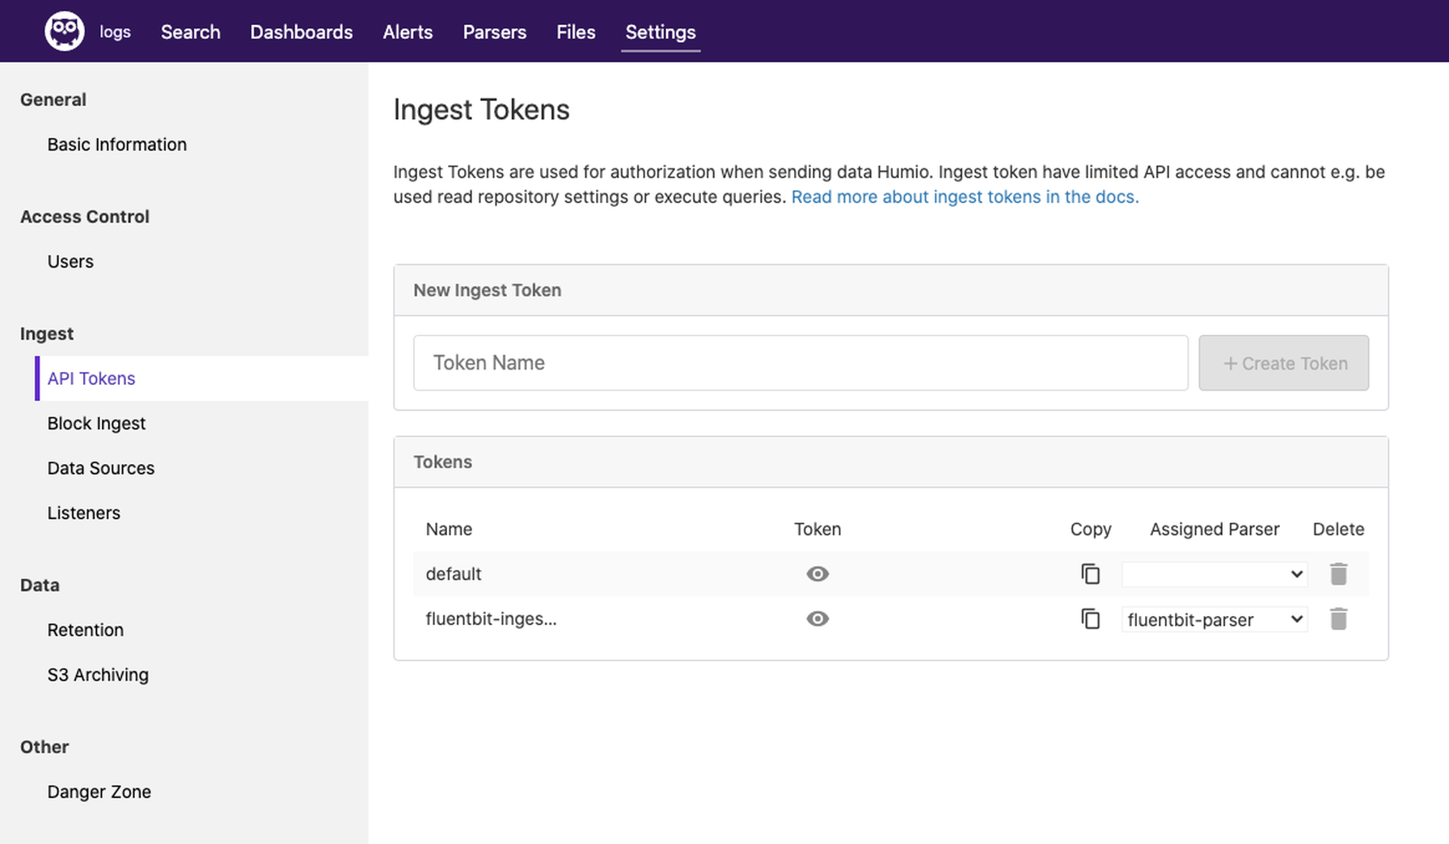
Task: Open Basic Information settings
Action: pos(117,144)
